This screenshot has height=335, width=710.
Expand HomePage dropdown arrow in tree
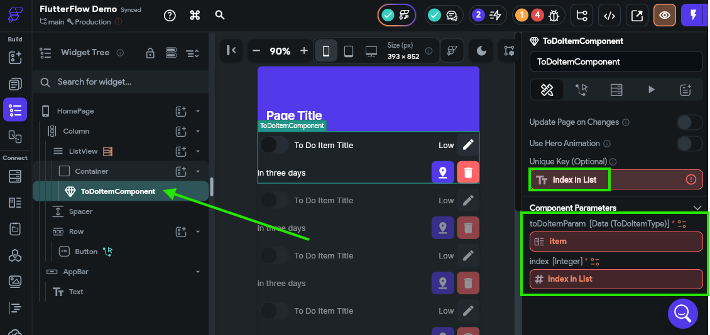198,111
